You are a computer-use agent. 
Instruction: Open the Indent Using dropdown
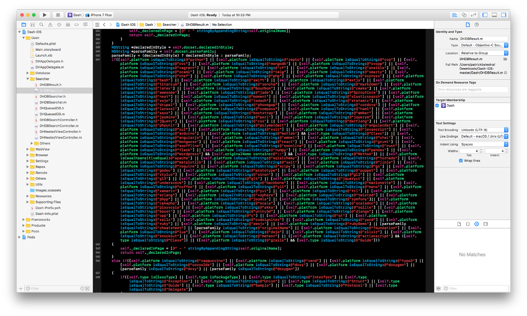coord(484,144)
